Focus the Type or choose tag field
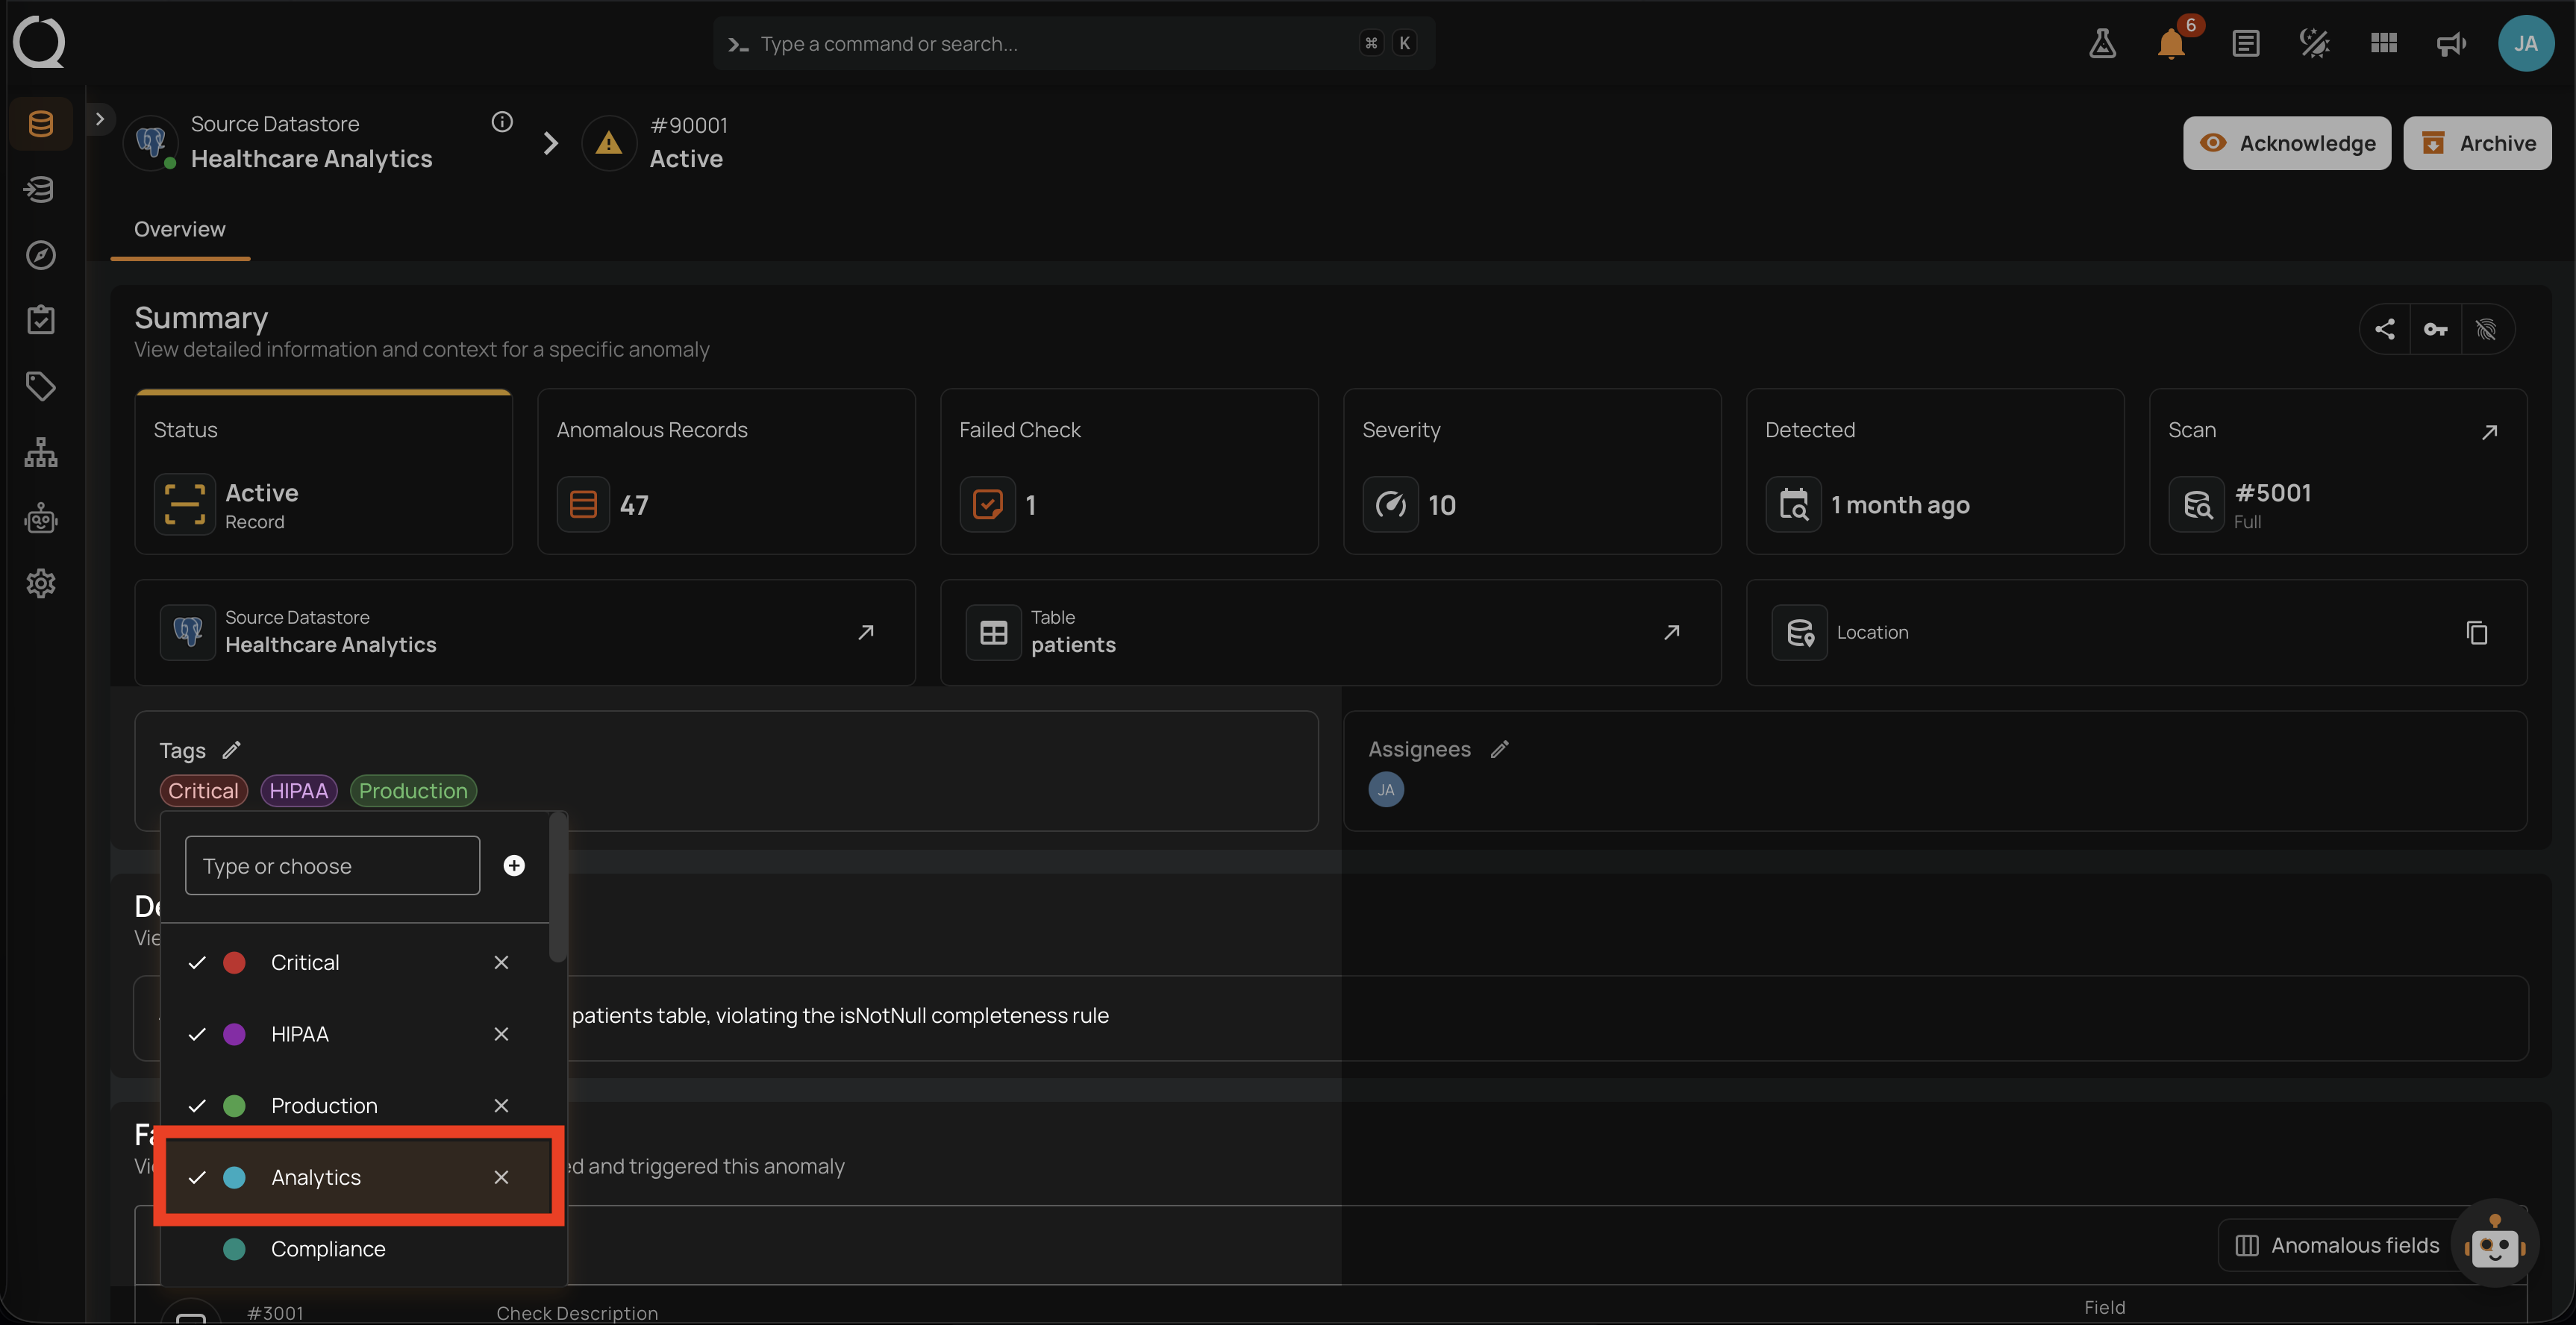The width and height of the screenshot is (2576, 1325). pyautogui.click(x=332, y=865)
